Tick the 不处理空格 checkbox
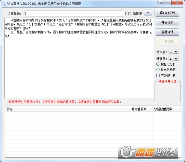 click(x=158, y=76)
